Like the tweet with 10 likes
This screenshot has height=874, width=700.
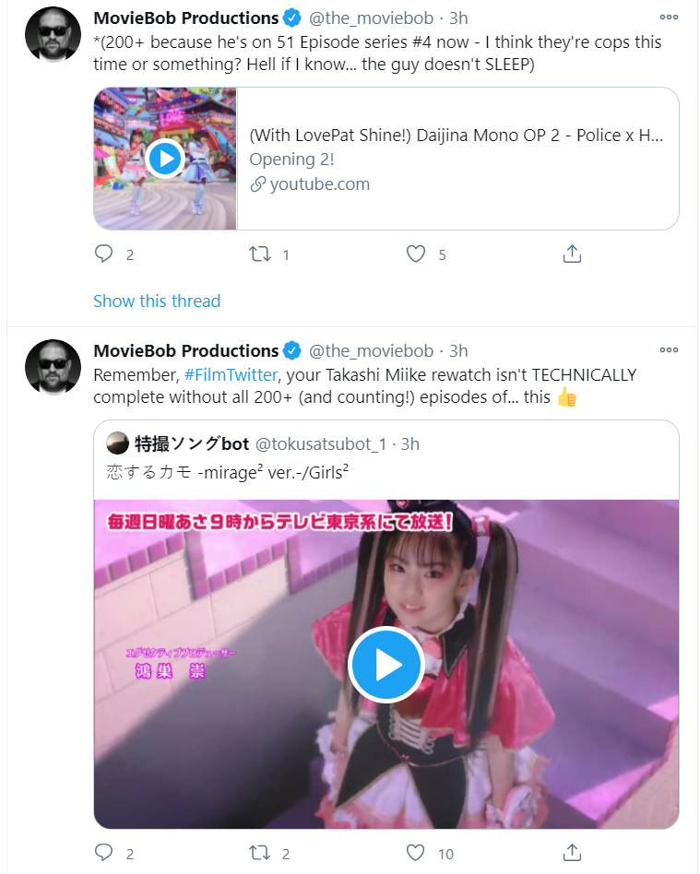point(416,853)
